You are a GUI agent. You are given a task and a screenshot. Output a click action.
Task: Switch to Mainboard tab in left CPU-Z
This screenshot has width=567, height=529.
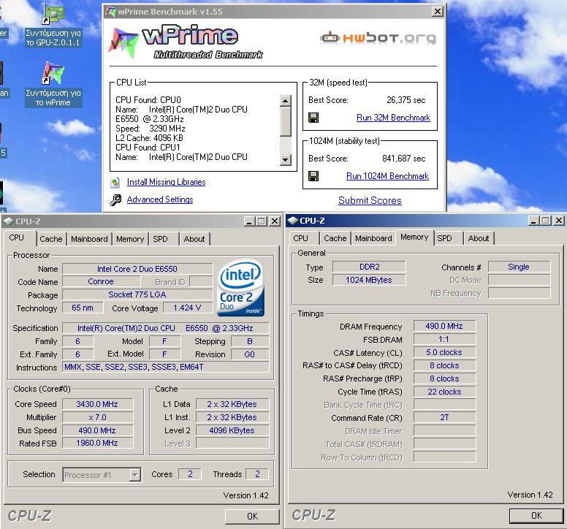pyautogui.click(x=89, y=239)
